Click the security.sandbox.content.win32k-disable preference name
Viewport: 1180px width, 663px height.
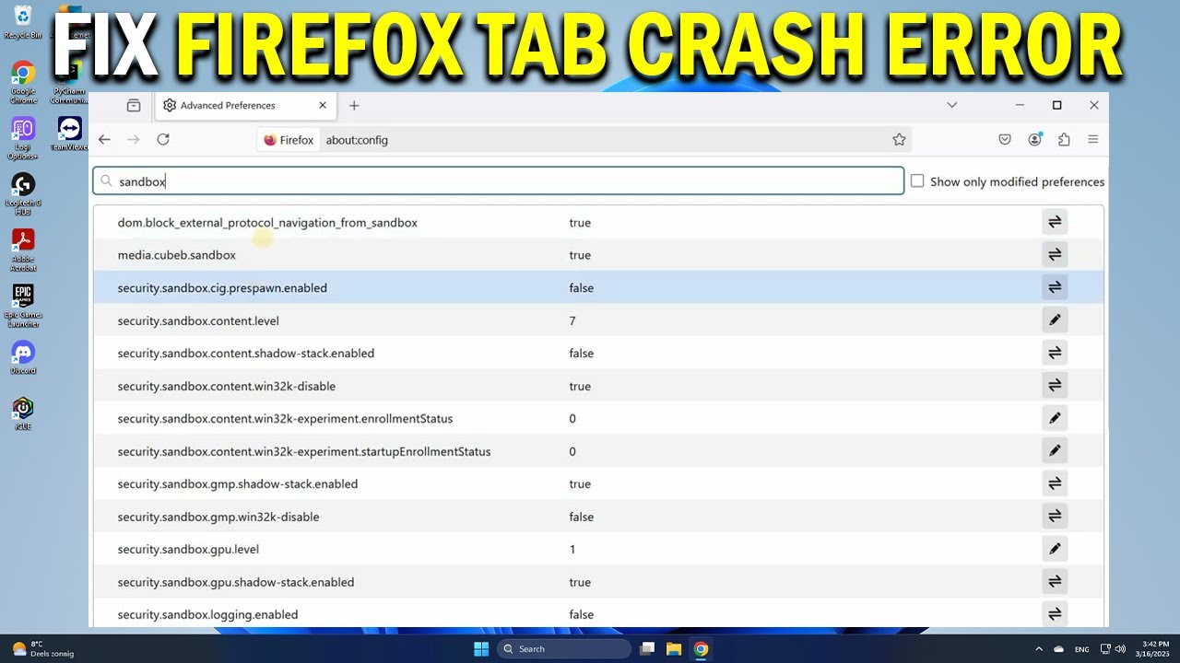click(227, 386)
